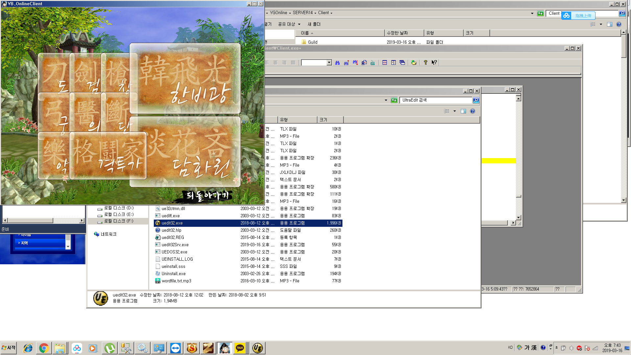Click the cascade windows icon in UltraEdit toolbar
This screenshot has height=355, width=631.
[402, 62]
